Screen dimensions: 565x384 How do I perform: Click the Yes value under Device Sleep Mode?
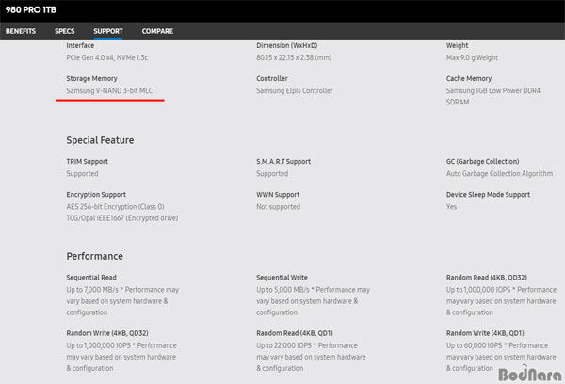click(x=451, y=207)
